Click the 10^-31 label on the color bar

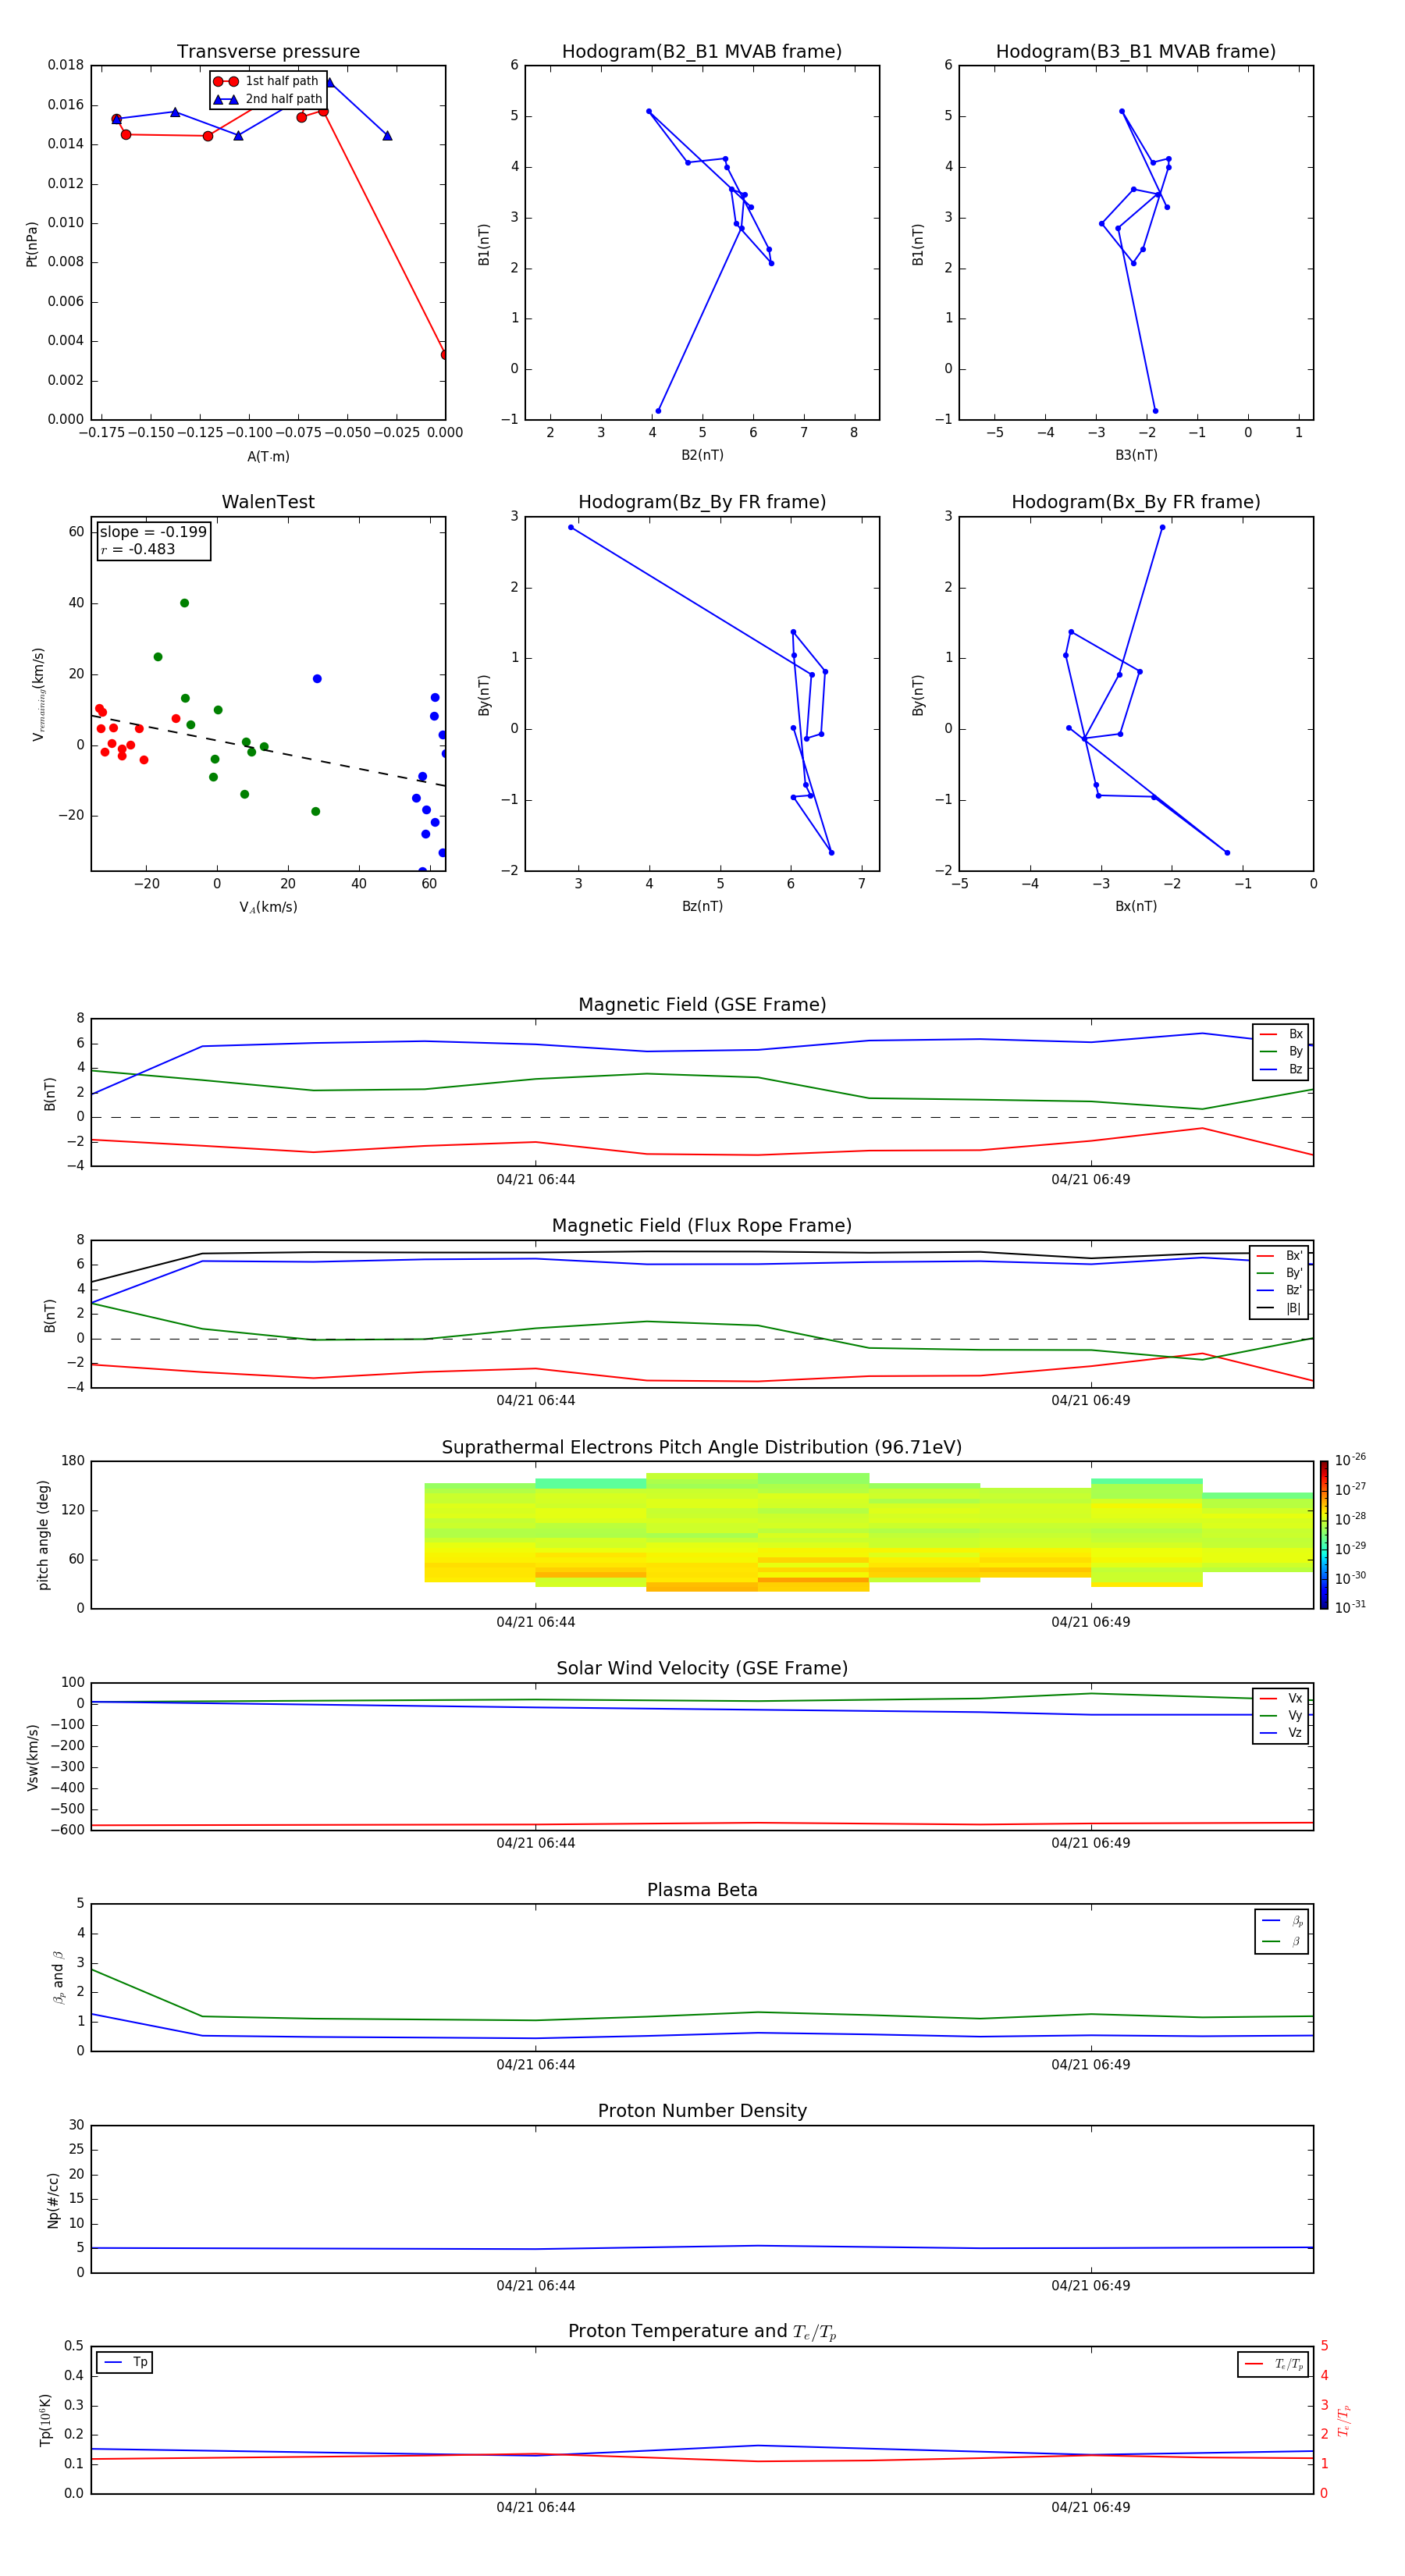click(x=1350, y=1607)
